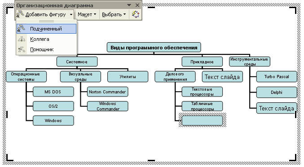Select the Делового применения box

coord(175,76)
